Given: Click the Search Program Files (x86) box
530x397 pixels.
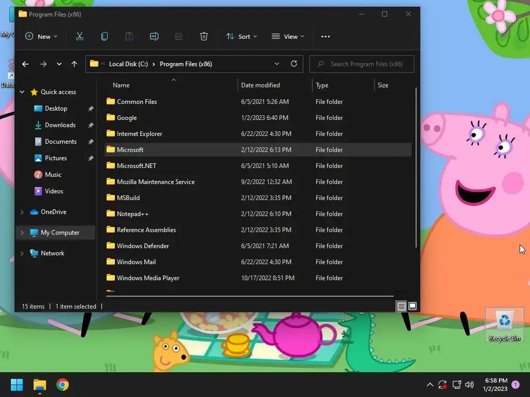Looking at the screenshot, I should (362, 64).
